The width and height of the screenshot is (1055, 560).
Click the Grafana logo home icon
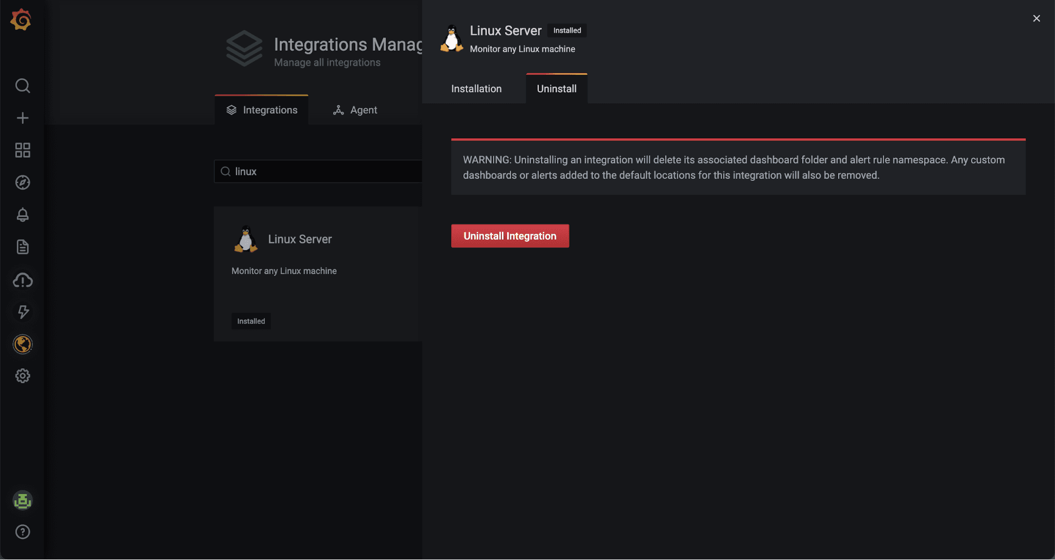coord(21,20)
